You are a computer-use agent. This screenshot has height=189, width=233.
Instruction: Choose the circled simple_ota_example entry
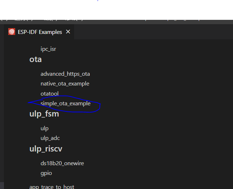tap(65, 104)
